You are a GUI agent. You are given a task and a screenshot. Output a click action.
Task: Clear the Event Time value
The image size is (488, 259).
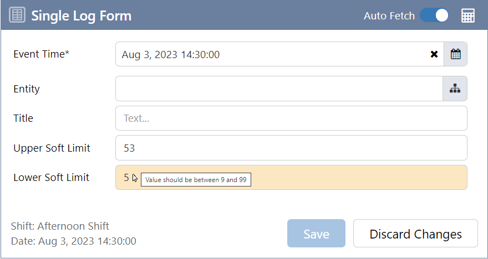pyautogui.click(x=434, y=54)
